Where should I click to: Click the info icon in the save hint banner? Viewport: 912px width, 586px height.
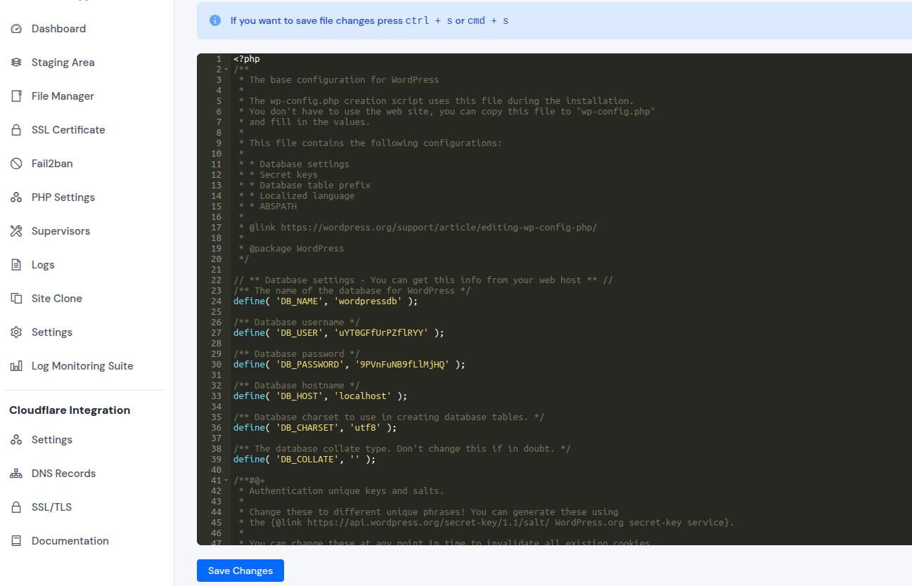click(214, 20)
